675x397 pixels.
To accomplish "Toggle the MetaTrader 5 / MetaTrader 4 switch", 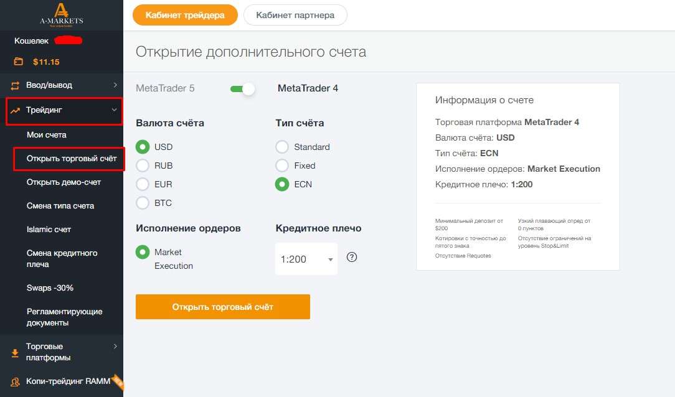I will tap(242, 89).
